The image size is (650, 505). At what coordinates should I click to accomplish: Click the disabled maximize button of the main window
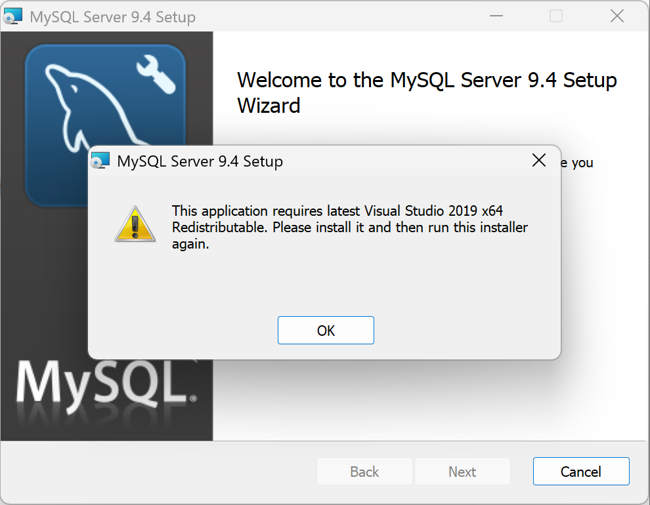point(556,16)
